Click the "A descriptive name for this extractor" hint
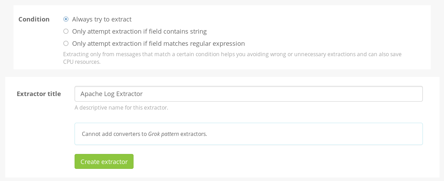 (x=121, y=107)
